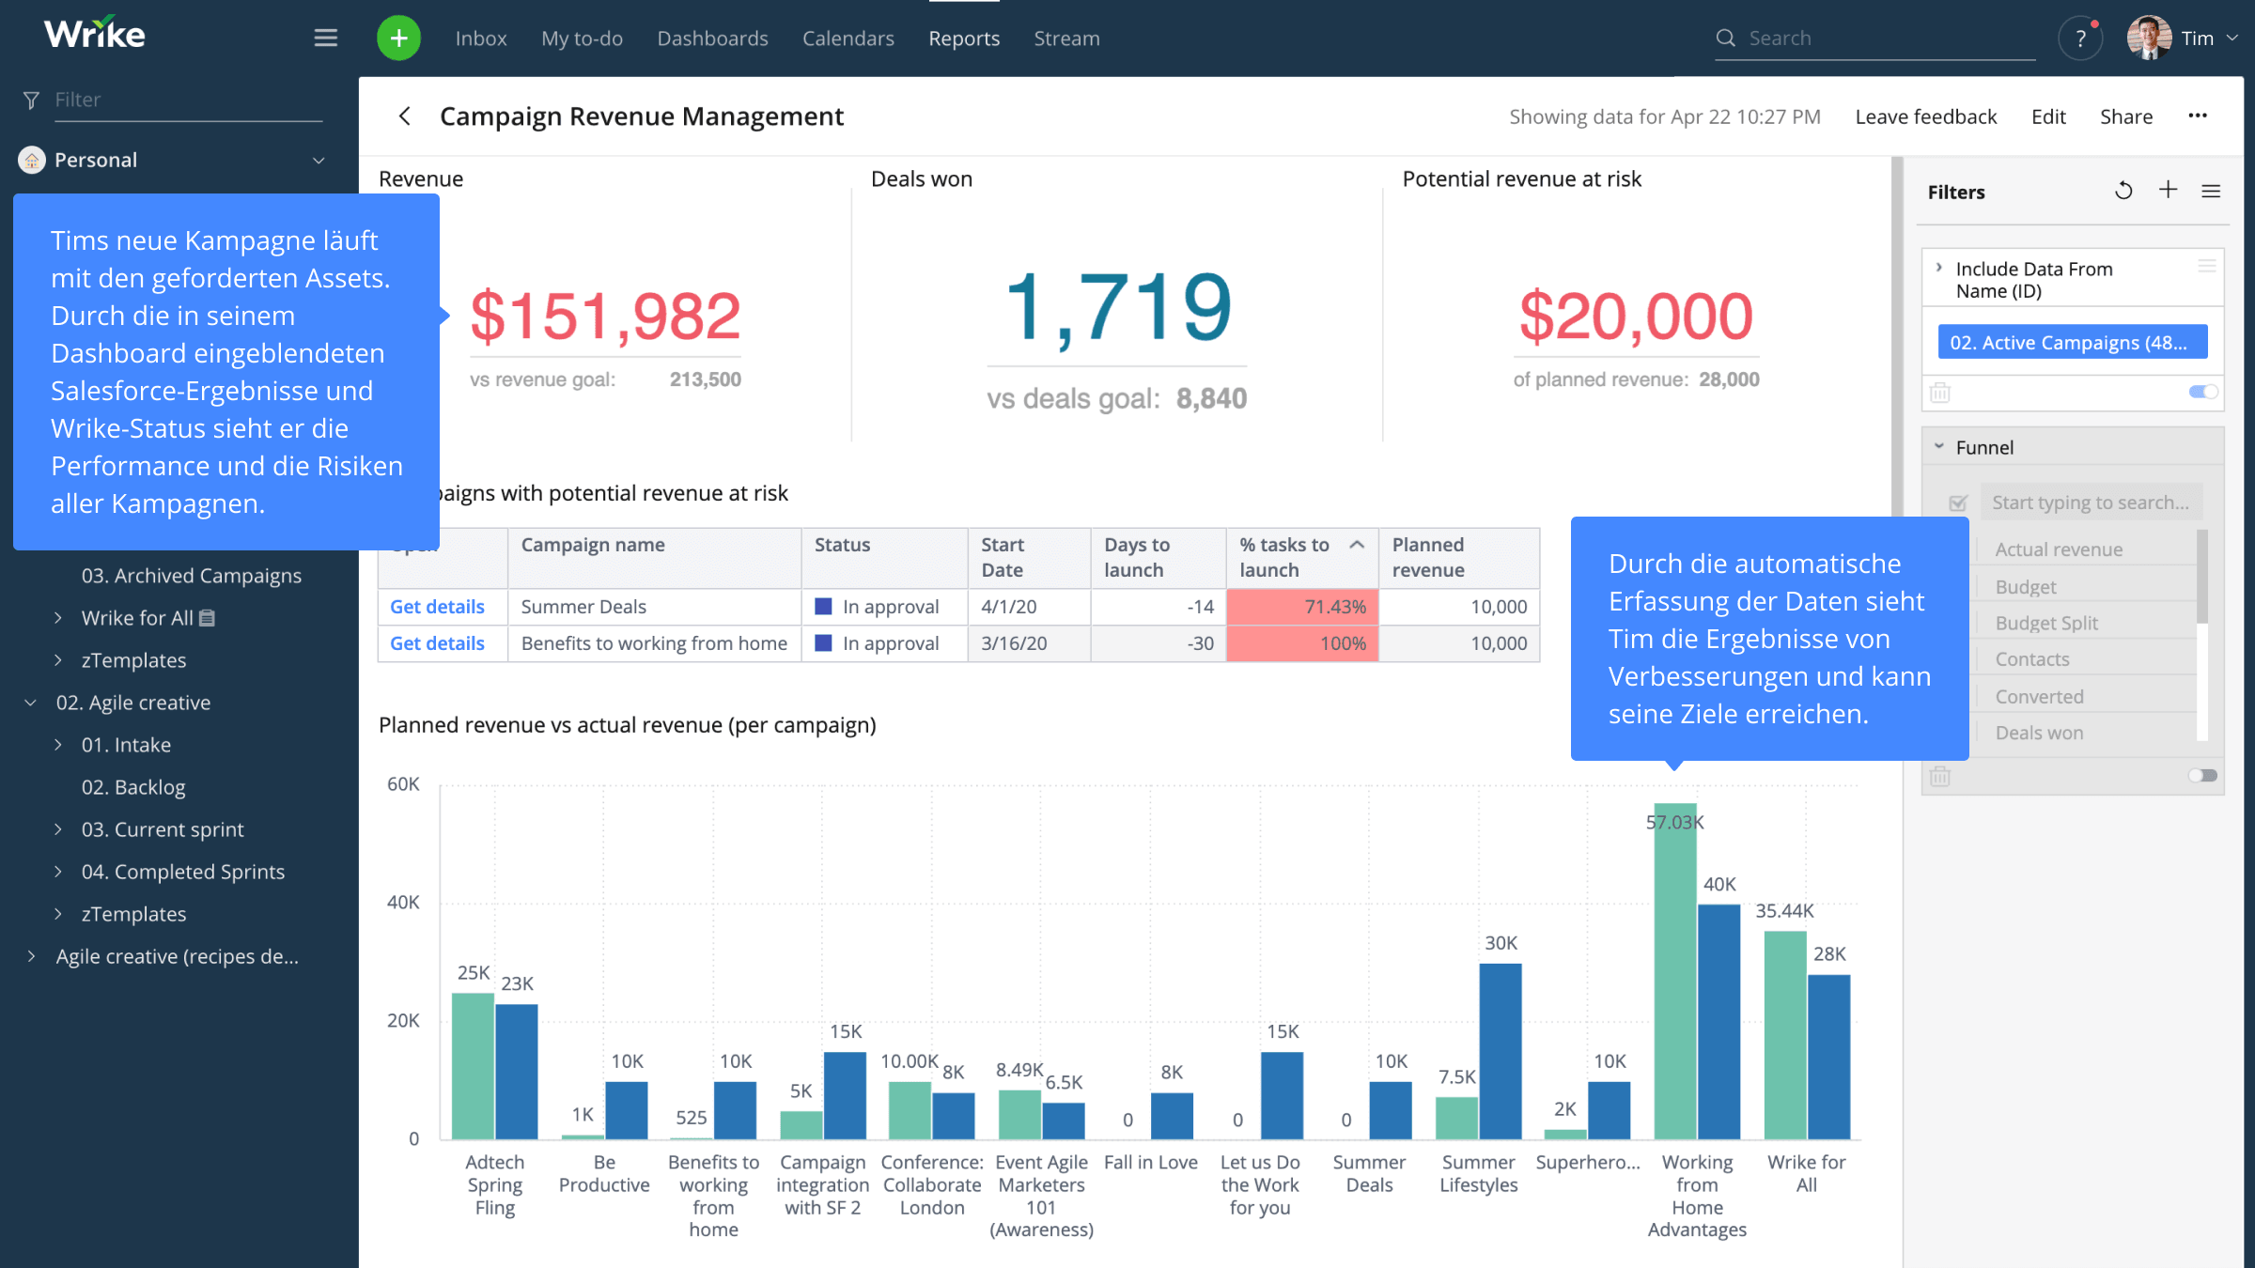Switch to the Dashboards tab
The width and height of the screenshot is (2255, 1268).
712,39
